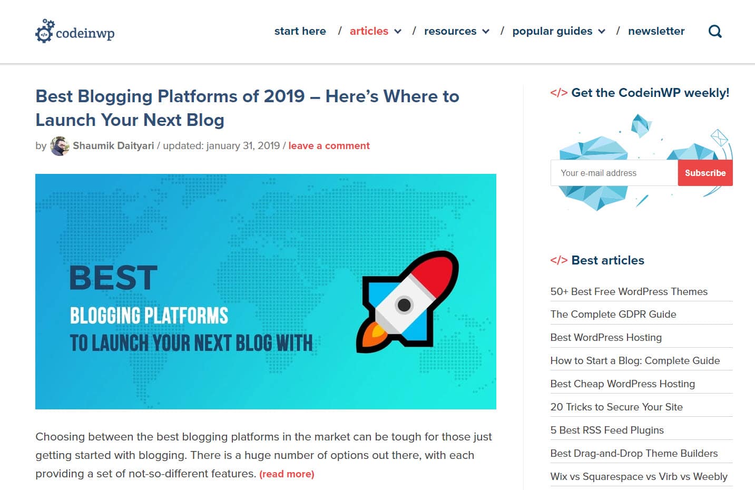Click the e-mail address input field
Viewport: 755px width, 490px height.
coord(613,173)
